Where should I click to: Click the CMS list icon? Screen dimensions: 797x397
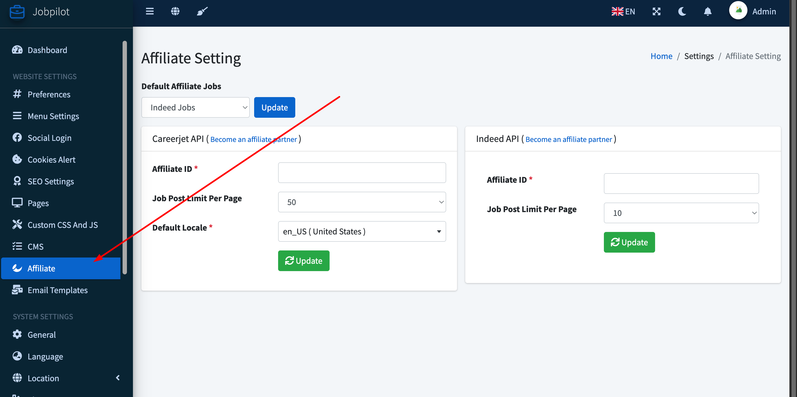point(17,246)
